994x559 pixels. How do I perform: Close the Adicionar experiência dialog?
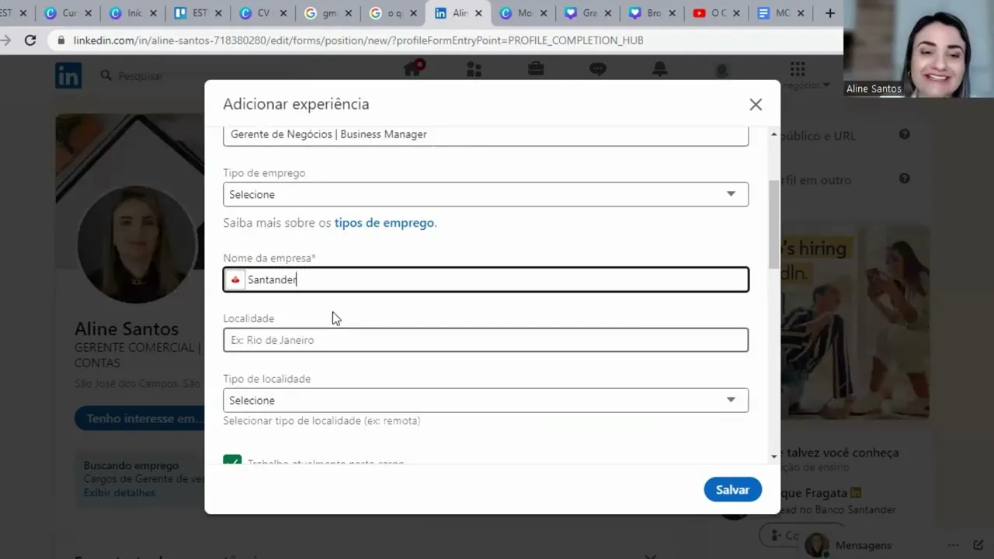(756, 104)
